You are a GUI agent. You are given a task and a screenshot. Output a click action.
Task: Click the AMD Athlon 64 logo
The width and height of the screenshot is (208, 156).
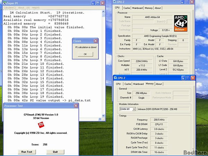[x=181, y=23]
